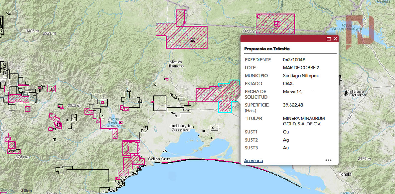This screenshot has width=395, height=194.
Task: Select the MINERA MINAURUM GOLD titular text
Action: point(304,121)
